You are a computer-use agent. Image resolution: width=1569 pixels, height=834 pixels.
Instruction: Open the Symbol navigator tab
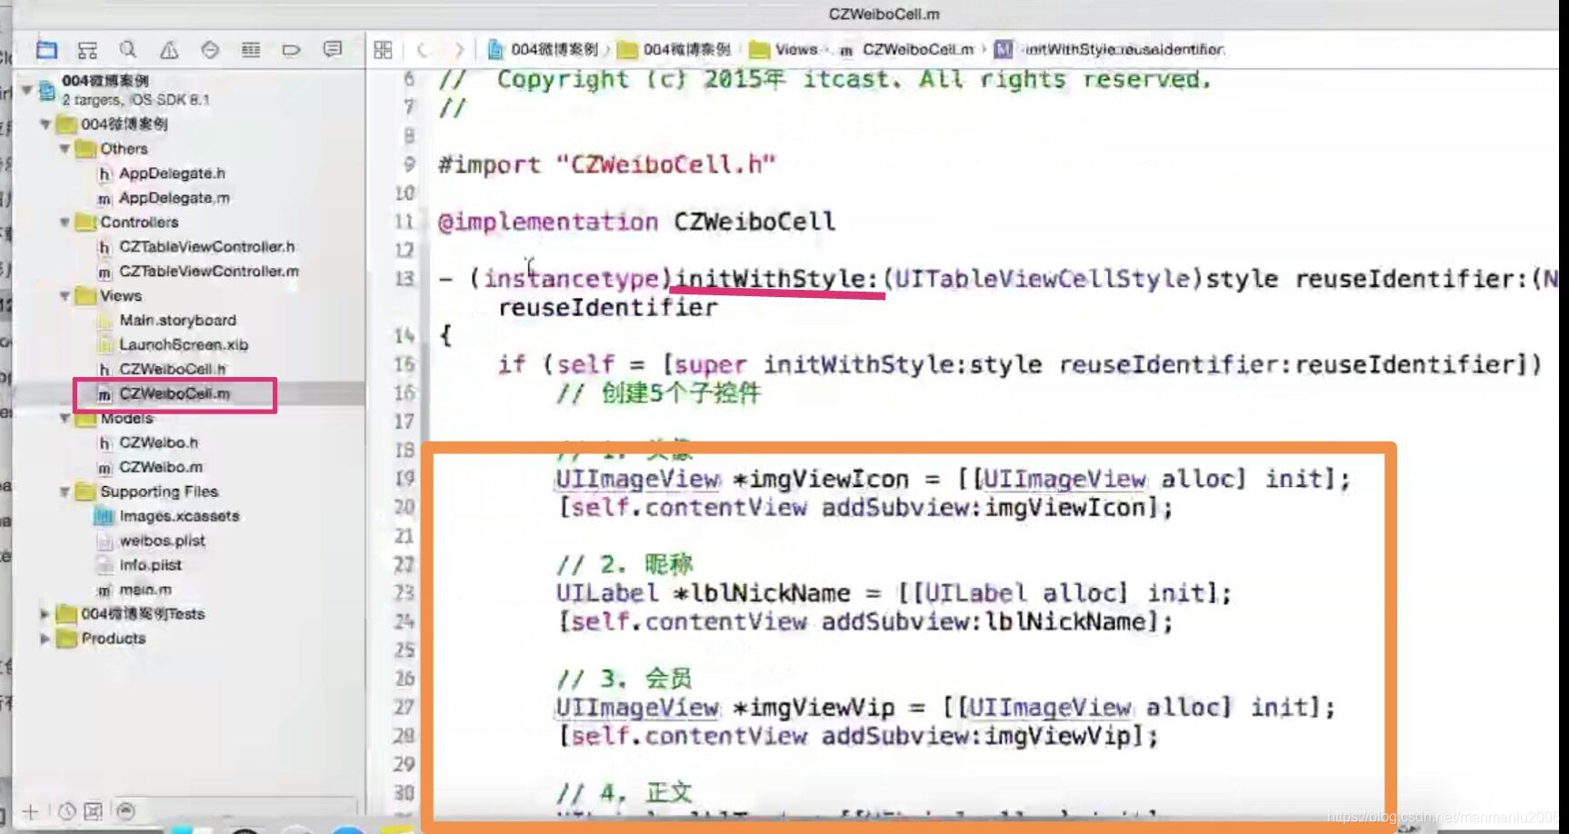[87, 50]
